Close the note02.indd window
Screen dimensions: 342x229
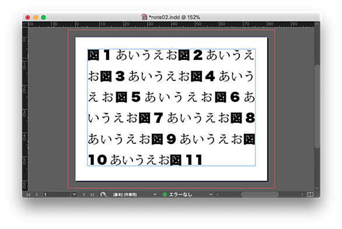click(27, 17)
